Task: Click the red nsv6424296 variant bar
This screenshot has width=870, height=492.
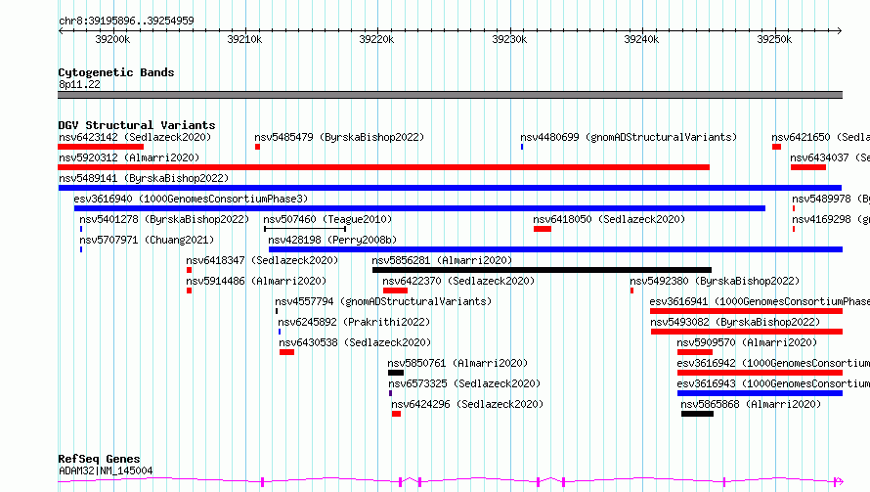Action: point(396,414)
